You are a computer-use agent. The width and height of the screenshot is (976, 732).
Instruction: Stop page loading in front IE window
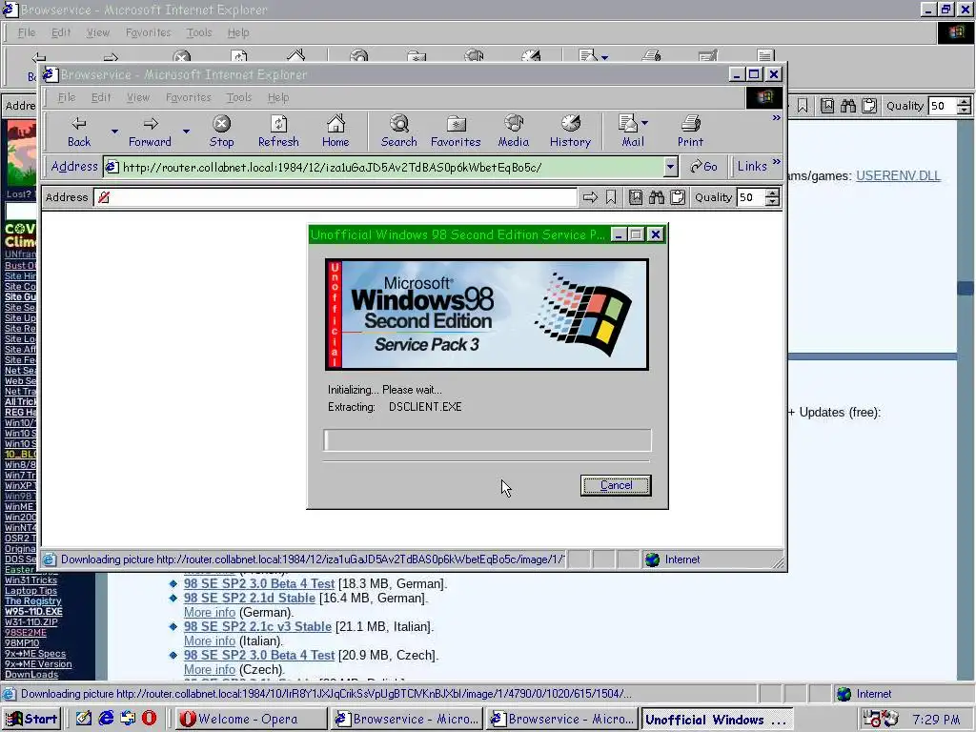point(221,132)
